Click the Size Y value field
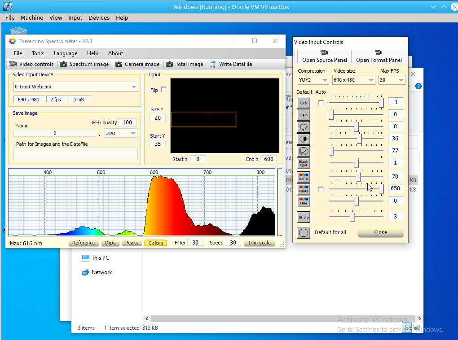Image resolution: width=458 pixels, height=340 pixels. (158, 118)
